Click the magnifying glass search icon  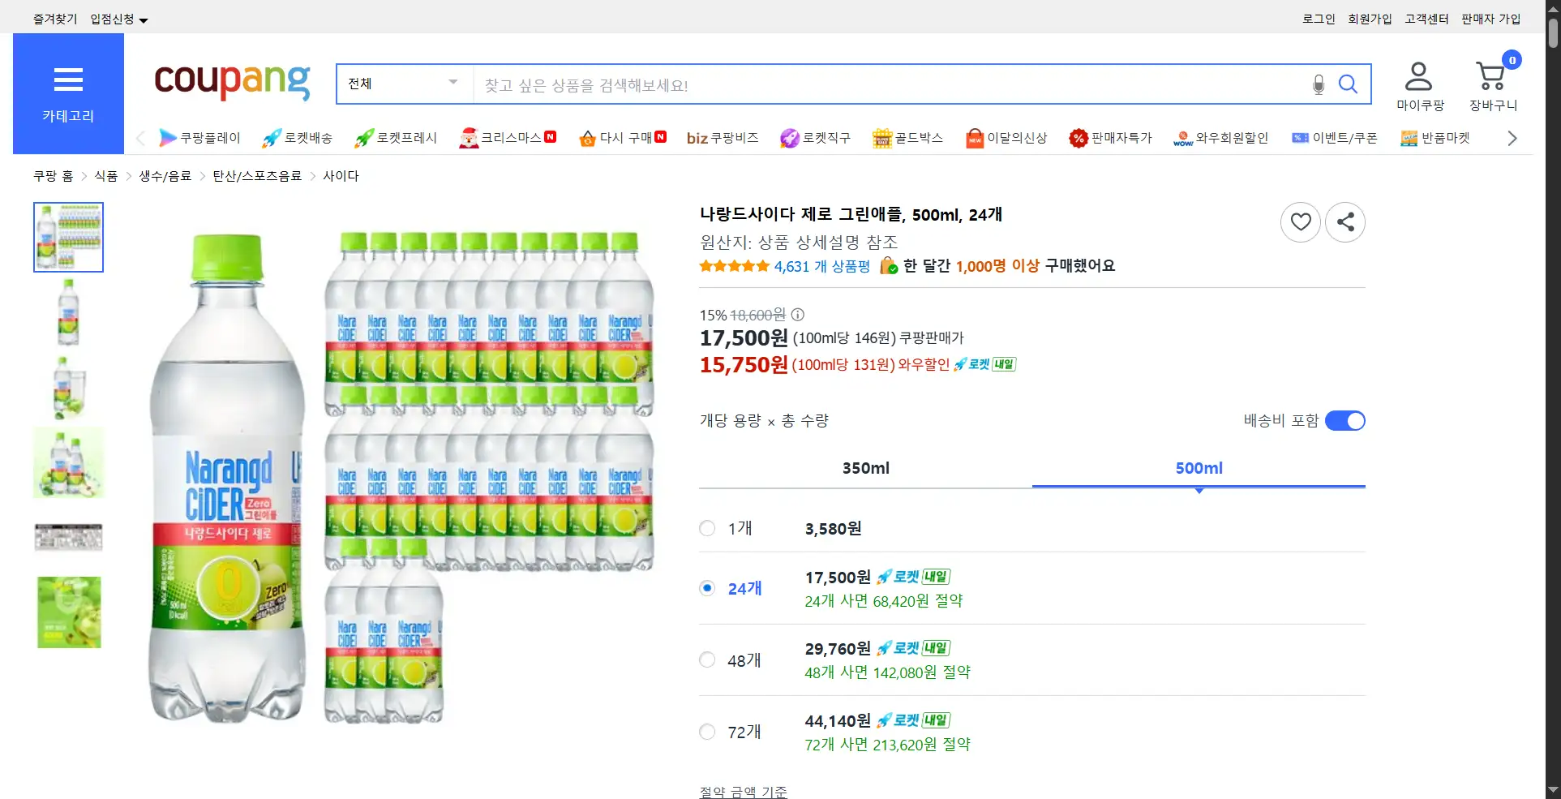[1348, 84]
